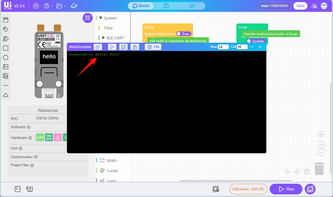Click the horizontal workspace scrollbar

[235, 181]
